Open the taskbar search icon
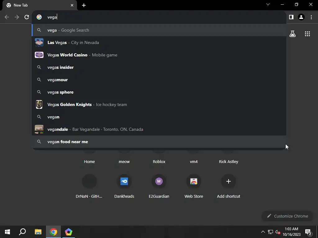318x238 pixels. (22, 232)
